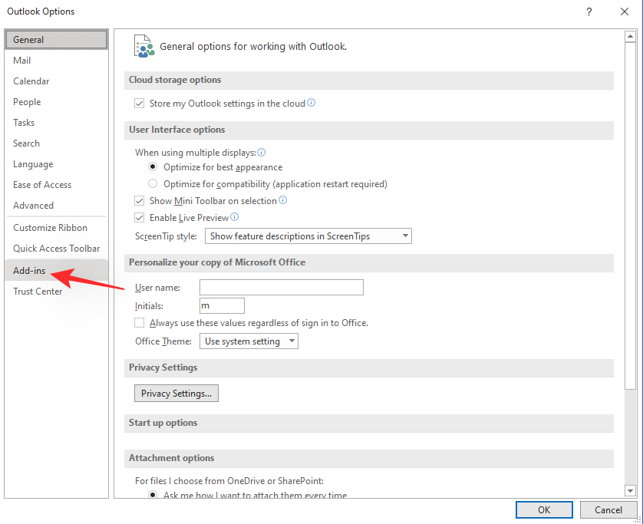Screen dimensions: 643x524
Task: Click info icon beside Enable Live Preview
Action: click(x=235, y=217)
